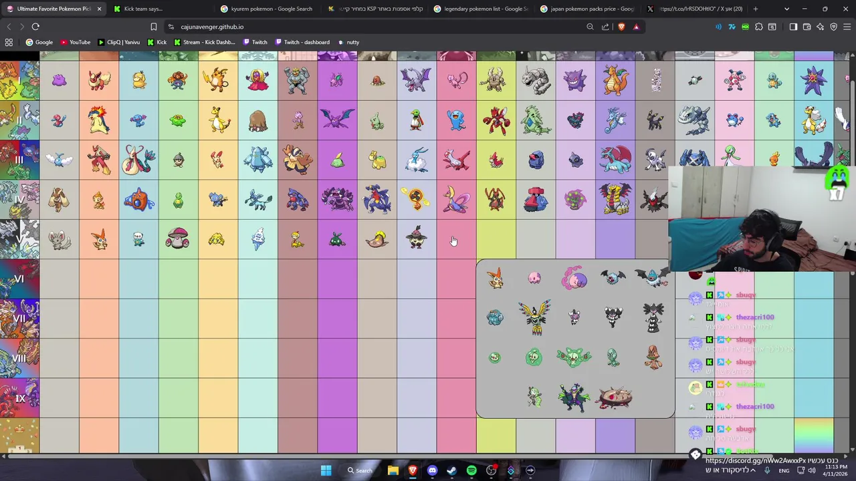Click Dragonite in the Generation I row
856x481 pixels.
(x=615, y=80)
